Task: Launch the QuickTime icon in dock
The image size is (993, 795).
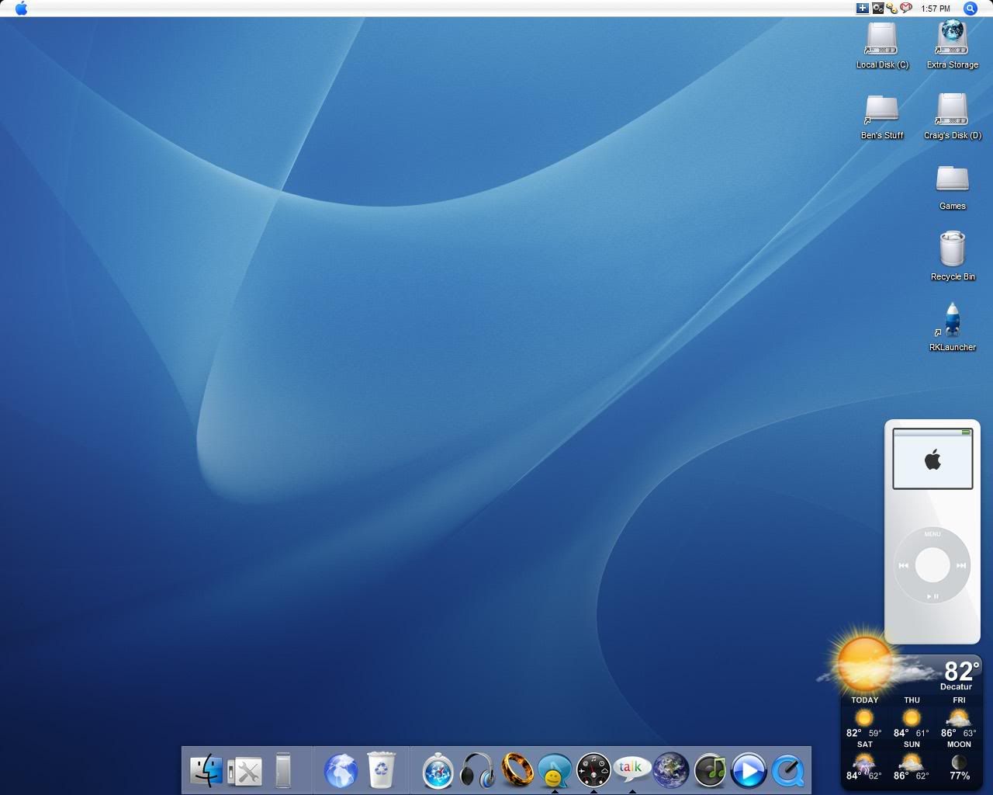Action: pyautogui.click(x=788, y=771)
